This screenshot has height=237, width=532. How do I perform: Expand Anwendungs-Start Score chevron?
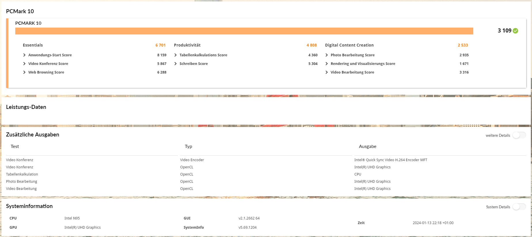[x=24, y=55]
